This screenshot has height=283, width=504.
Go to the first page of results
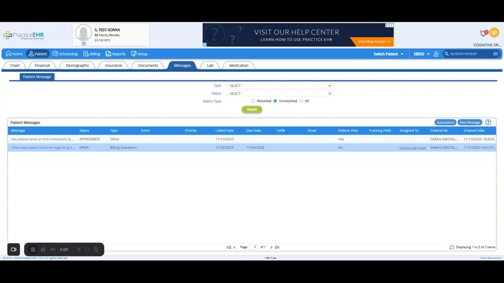[229, 248]
